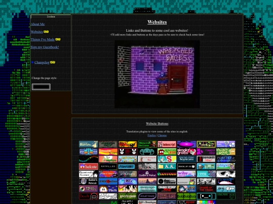Screen dimensions: 273x204
Task: Click the skookz' grotto button
Action: pos(187,152)
